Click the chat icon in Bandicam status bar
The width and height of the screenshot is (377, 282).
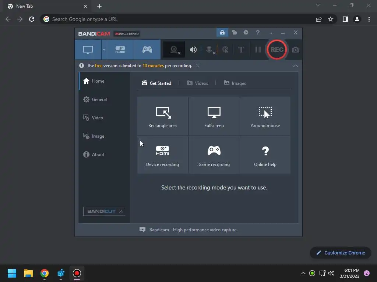tap(142, 230)
